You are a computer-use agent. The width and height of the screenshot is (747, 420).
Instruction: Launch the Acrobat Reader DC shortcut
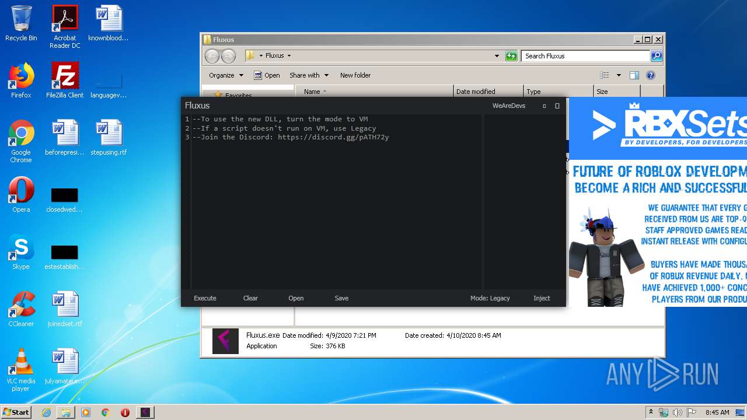tap(65, 27)
